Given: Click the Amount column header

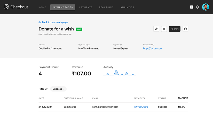Looking at the screenshot, I should pyautogui.click(x=183, y=98).
